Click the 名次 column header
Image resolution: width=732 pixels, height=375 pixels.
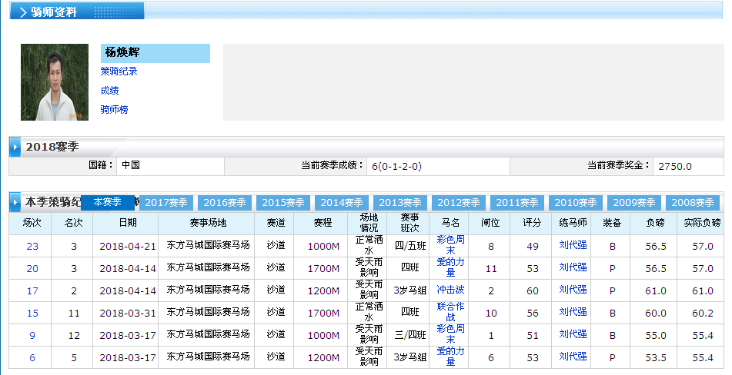(x=73, y=224)
